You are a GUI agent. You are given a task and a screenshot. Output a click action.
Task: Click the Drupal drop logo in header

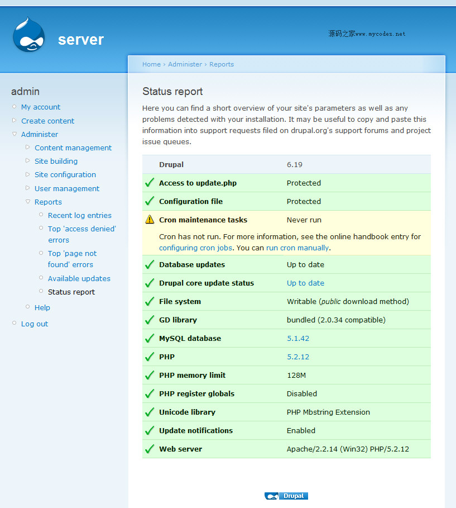click(x=29, y=35)
